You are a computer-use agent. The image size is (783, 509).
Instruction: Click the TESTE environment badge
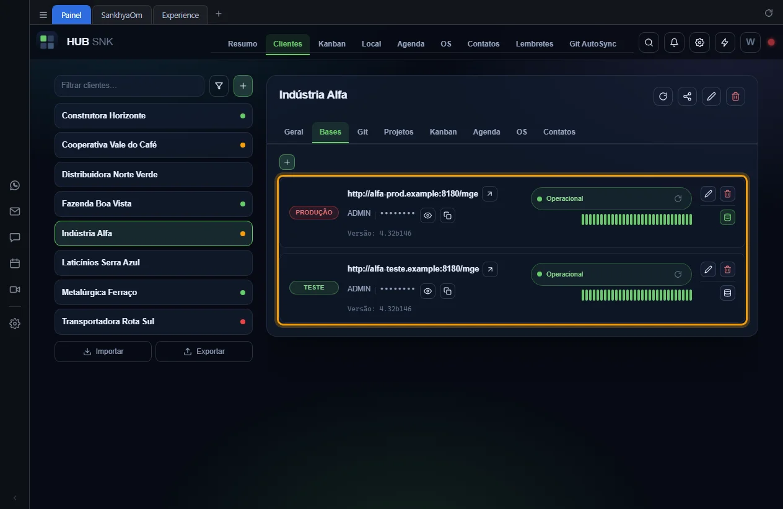coord(314,288)
